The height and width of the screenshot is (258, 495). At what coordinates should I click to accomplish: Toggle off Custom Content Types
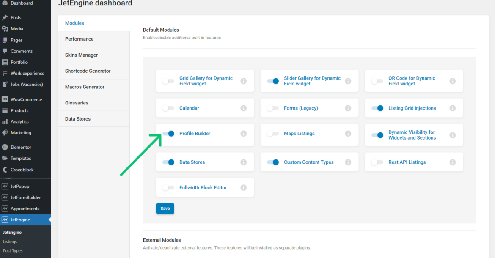point(273,162)
